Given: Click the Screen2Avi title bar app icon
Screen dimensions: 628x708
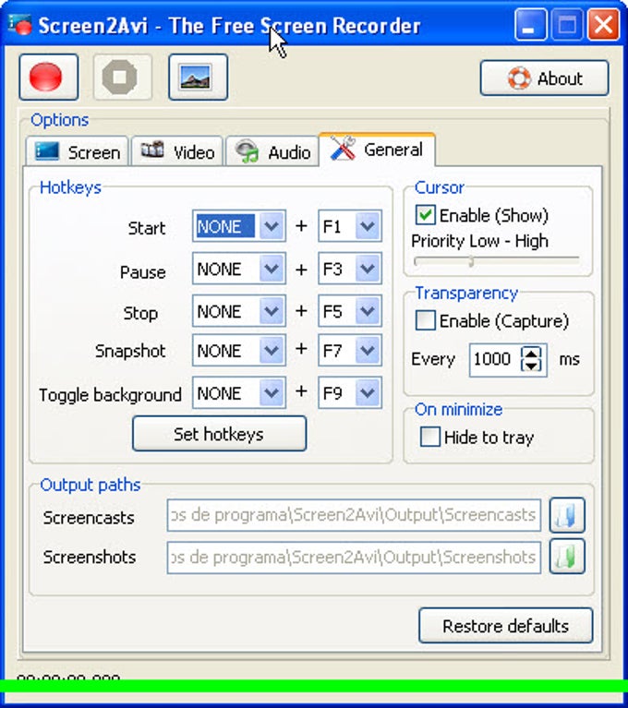Looking at the screenshot, I should pos(20,25).
